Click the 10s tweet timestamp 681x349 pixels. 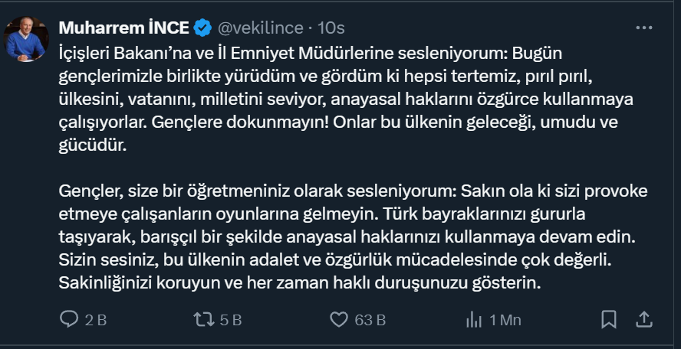[331, 28]
